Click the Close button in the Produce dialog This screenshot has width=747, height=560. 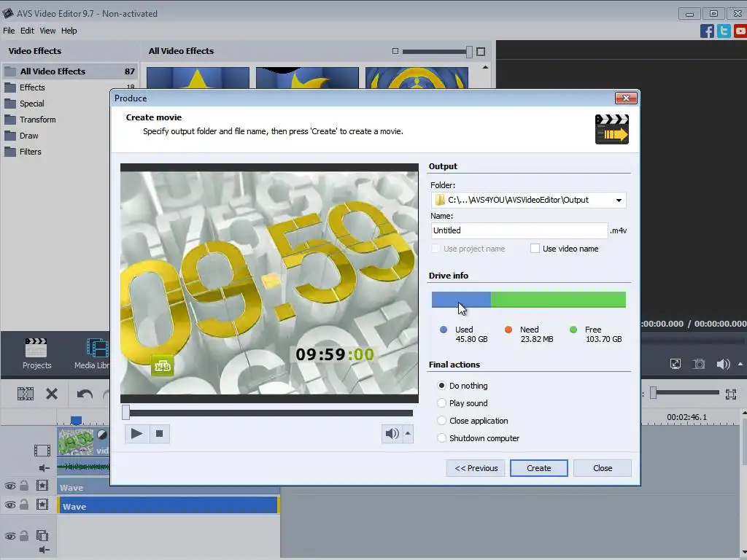click(x=602, y=468)
